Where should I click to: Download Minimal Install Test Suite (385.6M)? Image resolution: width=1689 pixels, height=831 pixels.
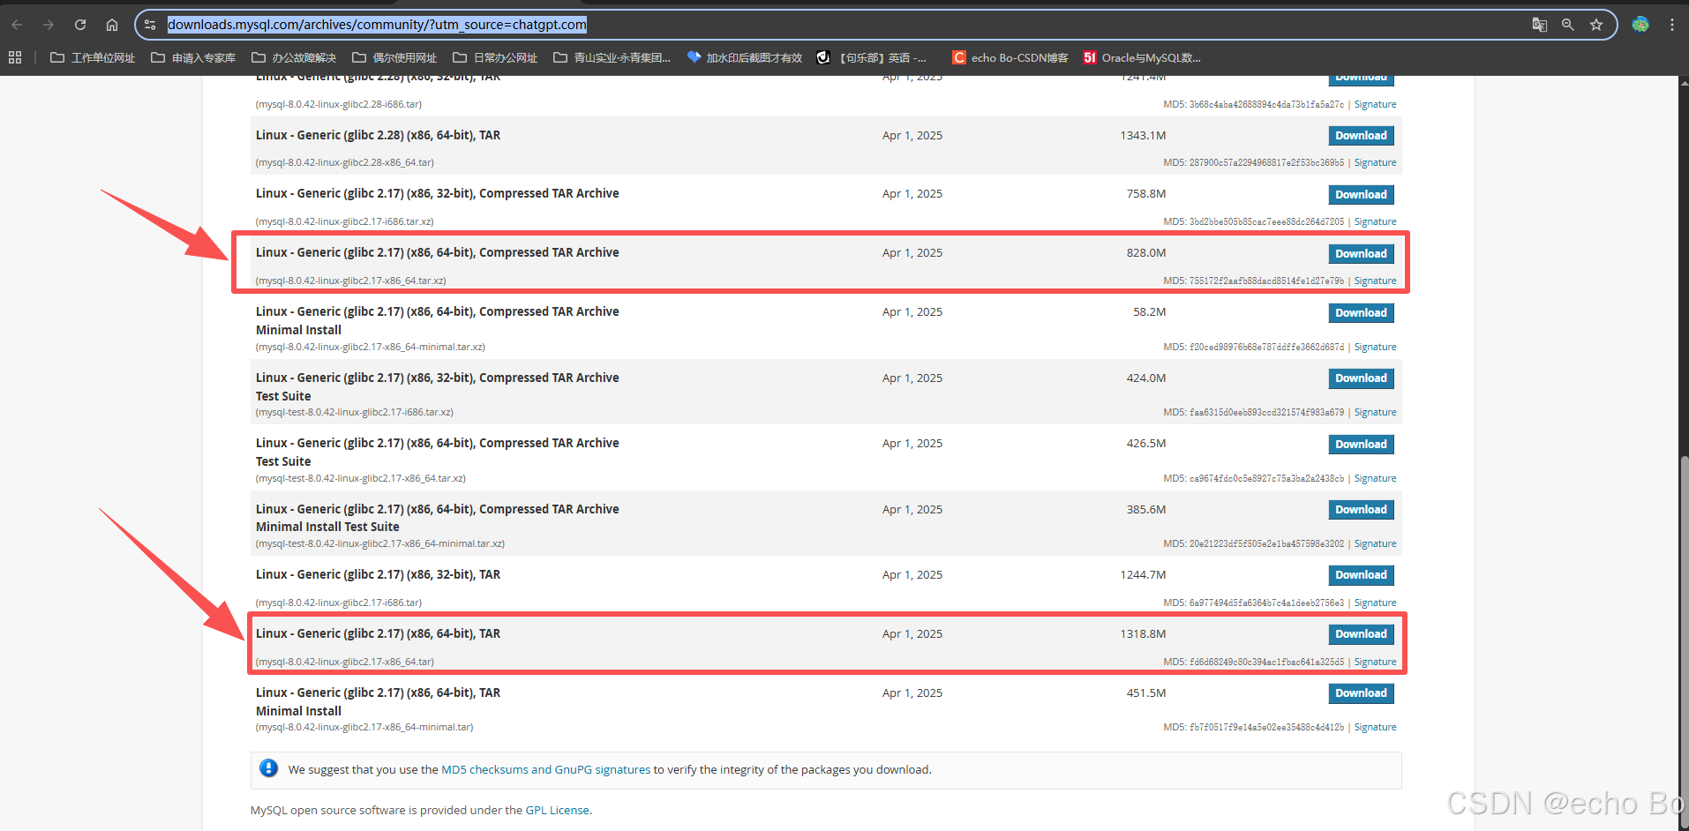pyautogui.click(x=1361, y=510)
